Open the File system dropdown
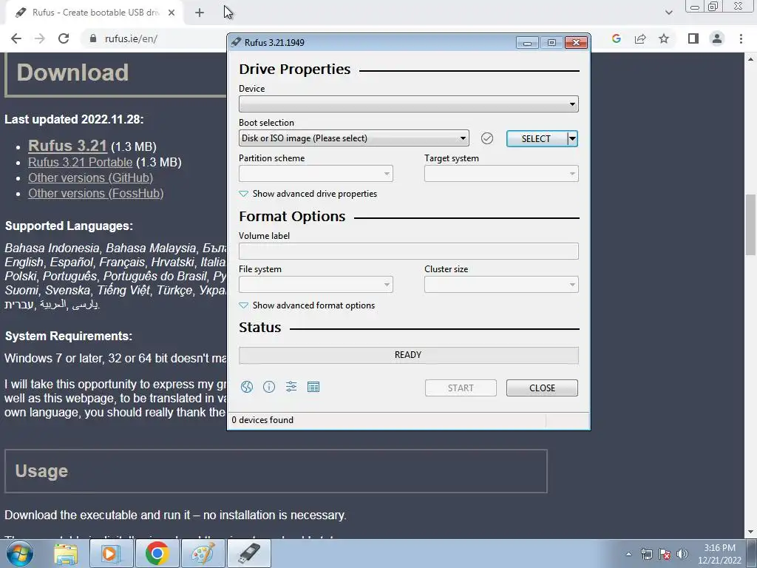Screen dimensions: 757x568 click(316, 285)
